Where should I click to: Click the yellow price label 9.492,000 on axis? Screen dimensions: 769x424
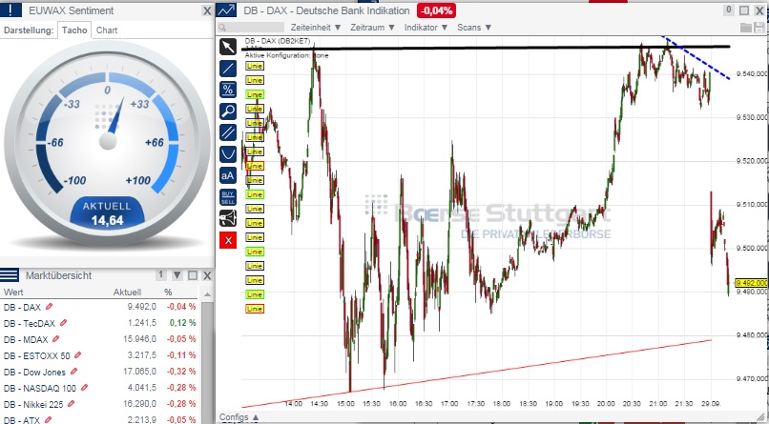[x=751, y=283]
